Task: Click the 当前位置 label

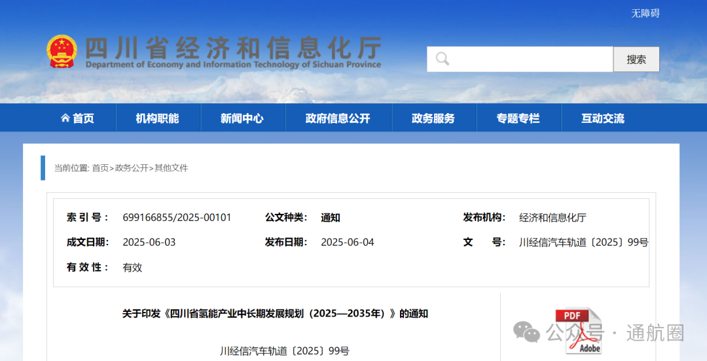Action: 71,168
